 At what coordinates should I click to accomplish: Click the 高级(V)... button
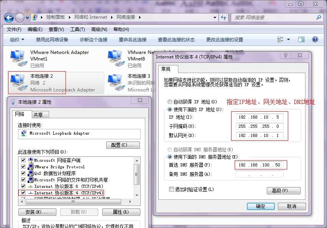283,191
